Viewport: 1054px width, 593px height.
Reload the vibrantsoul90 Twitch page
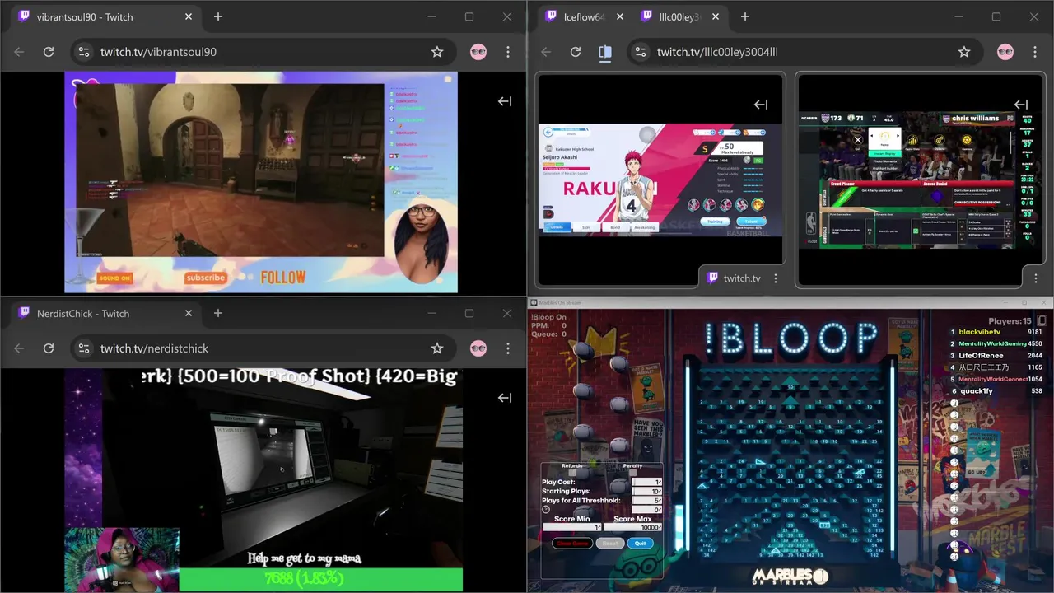[x=49, y=52]
